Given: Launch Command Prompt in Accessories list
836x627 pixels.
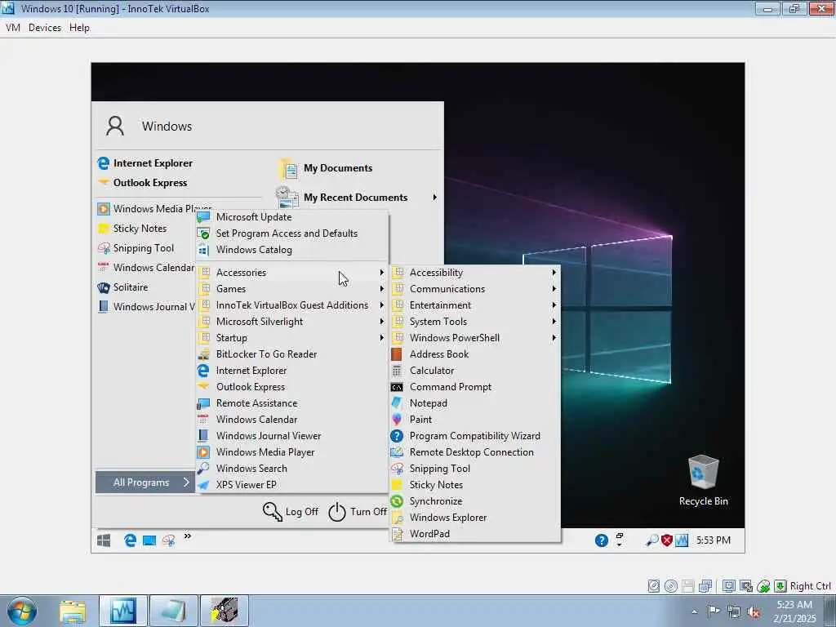Looking at the screenshot, I should click(475, 387).
